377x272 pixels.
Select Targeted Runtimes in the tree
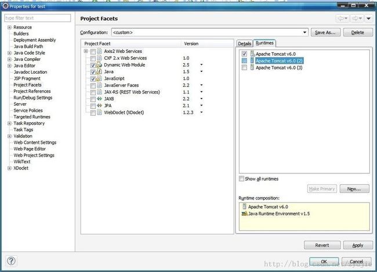point(32,117)
